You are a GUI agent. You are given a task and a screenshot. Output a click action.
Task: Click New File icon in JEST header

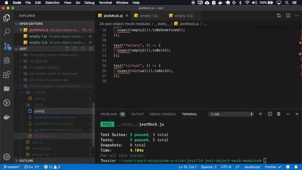[x=67, y=49]
